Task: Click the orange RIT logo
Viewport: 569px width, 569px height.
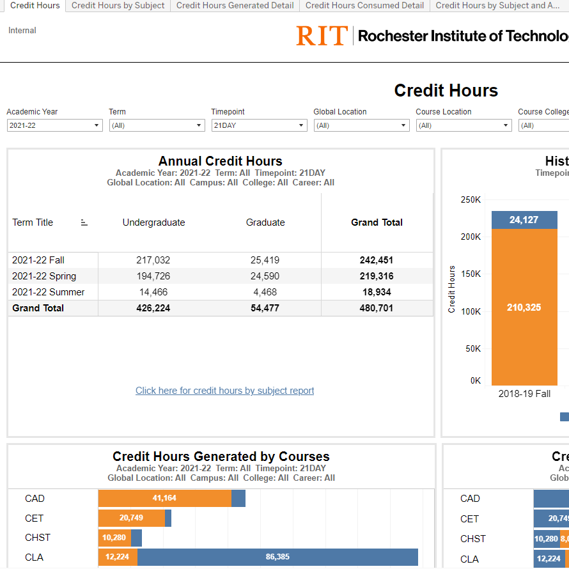Action: pos(322,36)
